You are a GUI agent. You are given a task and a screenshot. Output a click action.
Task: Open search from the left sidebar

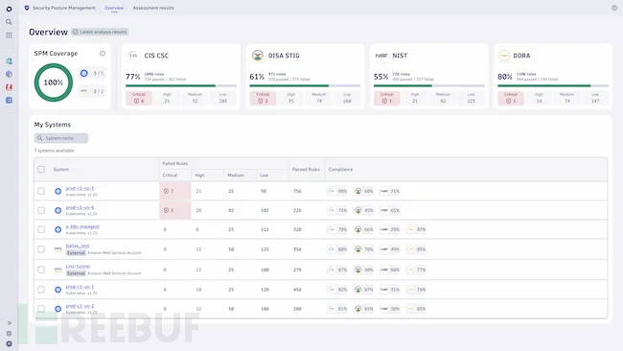(9, 22)
